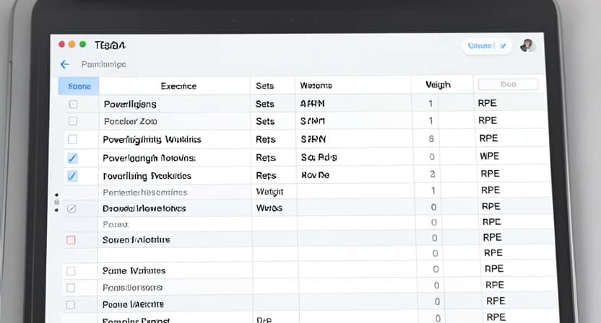Select the Sorrent Inlotitire exercise name
This screenshot has height=323, width=601.
coord(136,240)
